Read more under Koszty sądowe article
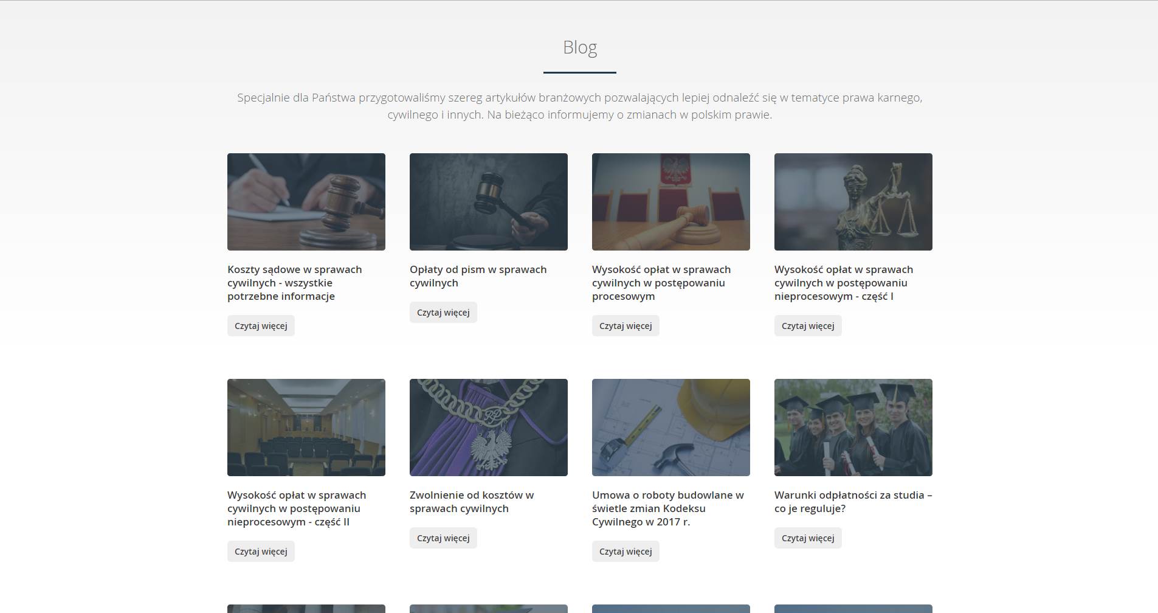 tap(261, 325)
